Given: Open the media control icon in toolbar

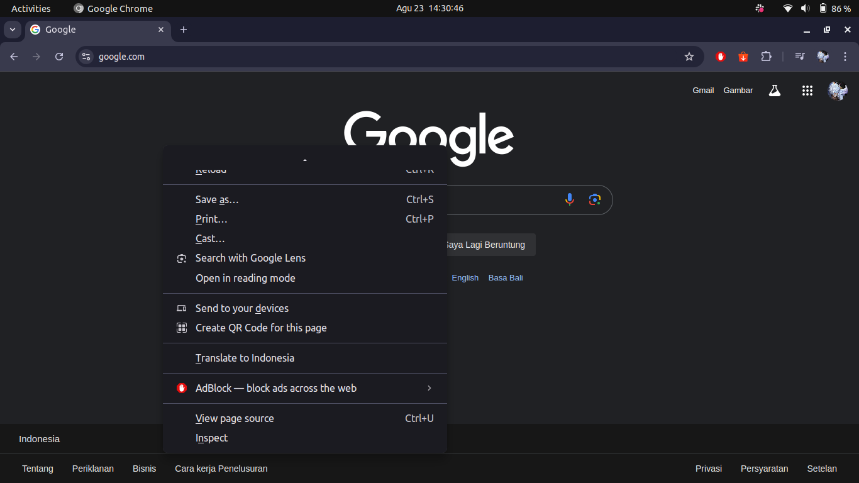Looking at the screenshot, I should (800, 57).
